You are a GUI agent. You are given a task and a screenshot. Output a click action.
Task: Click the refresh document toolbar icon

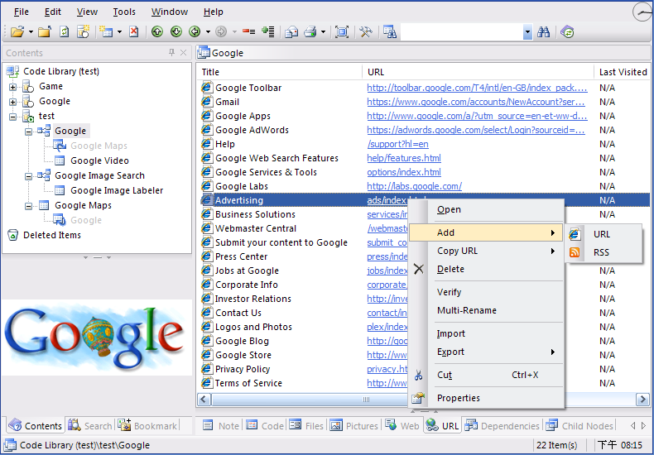tap(64, 31)
